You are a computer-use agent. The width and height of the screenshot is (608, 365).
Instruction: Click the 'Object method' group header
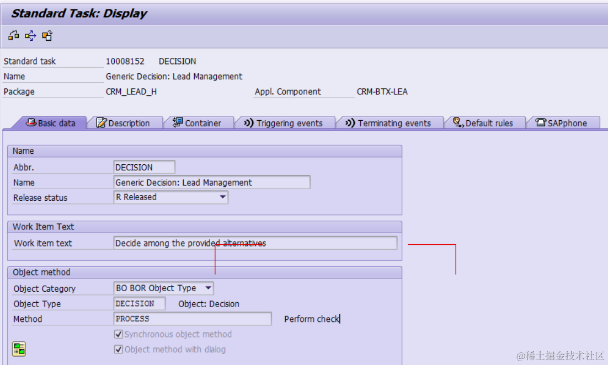(41, 272)
